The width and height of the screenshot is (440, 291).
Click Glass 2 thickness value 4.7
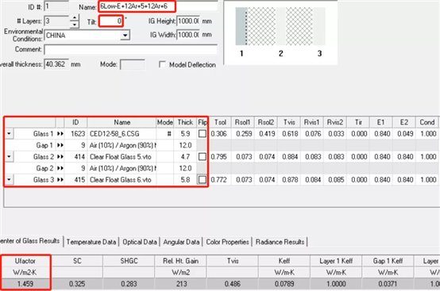(x=185, y=157)
